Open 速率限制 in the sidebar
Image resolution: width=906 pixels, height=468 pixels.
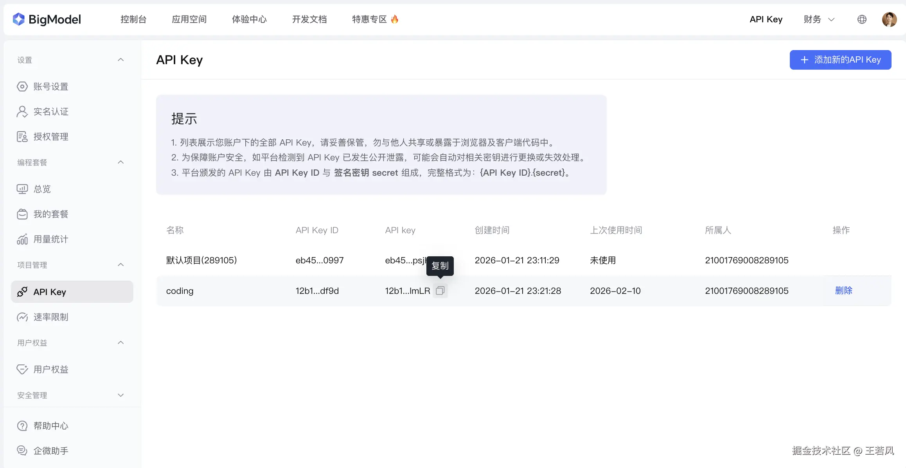coord(50,317)
